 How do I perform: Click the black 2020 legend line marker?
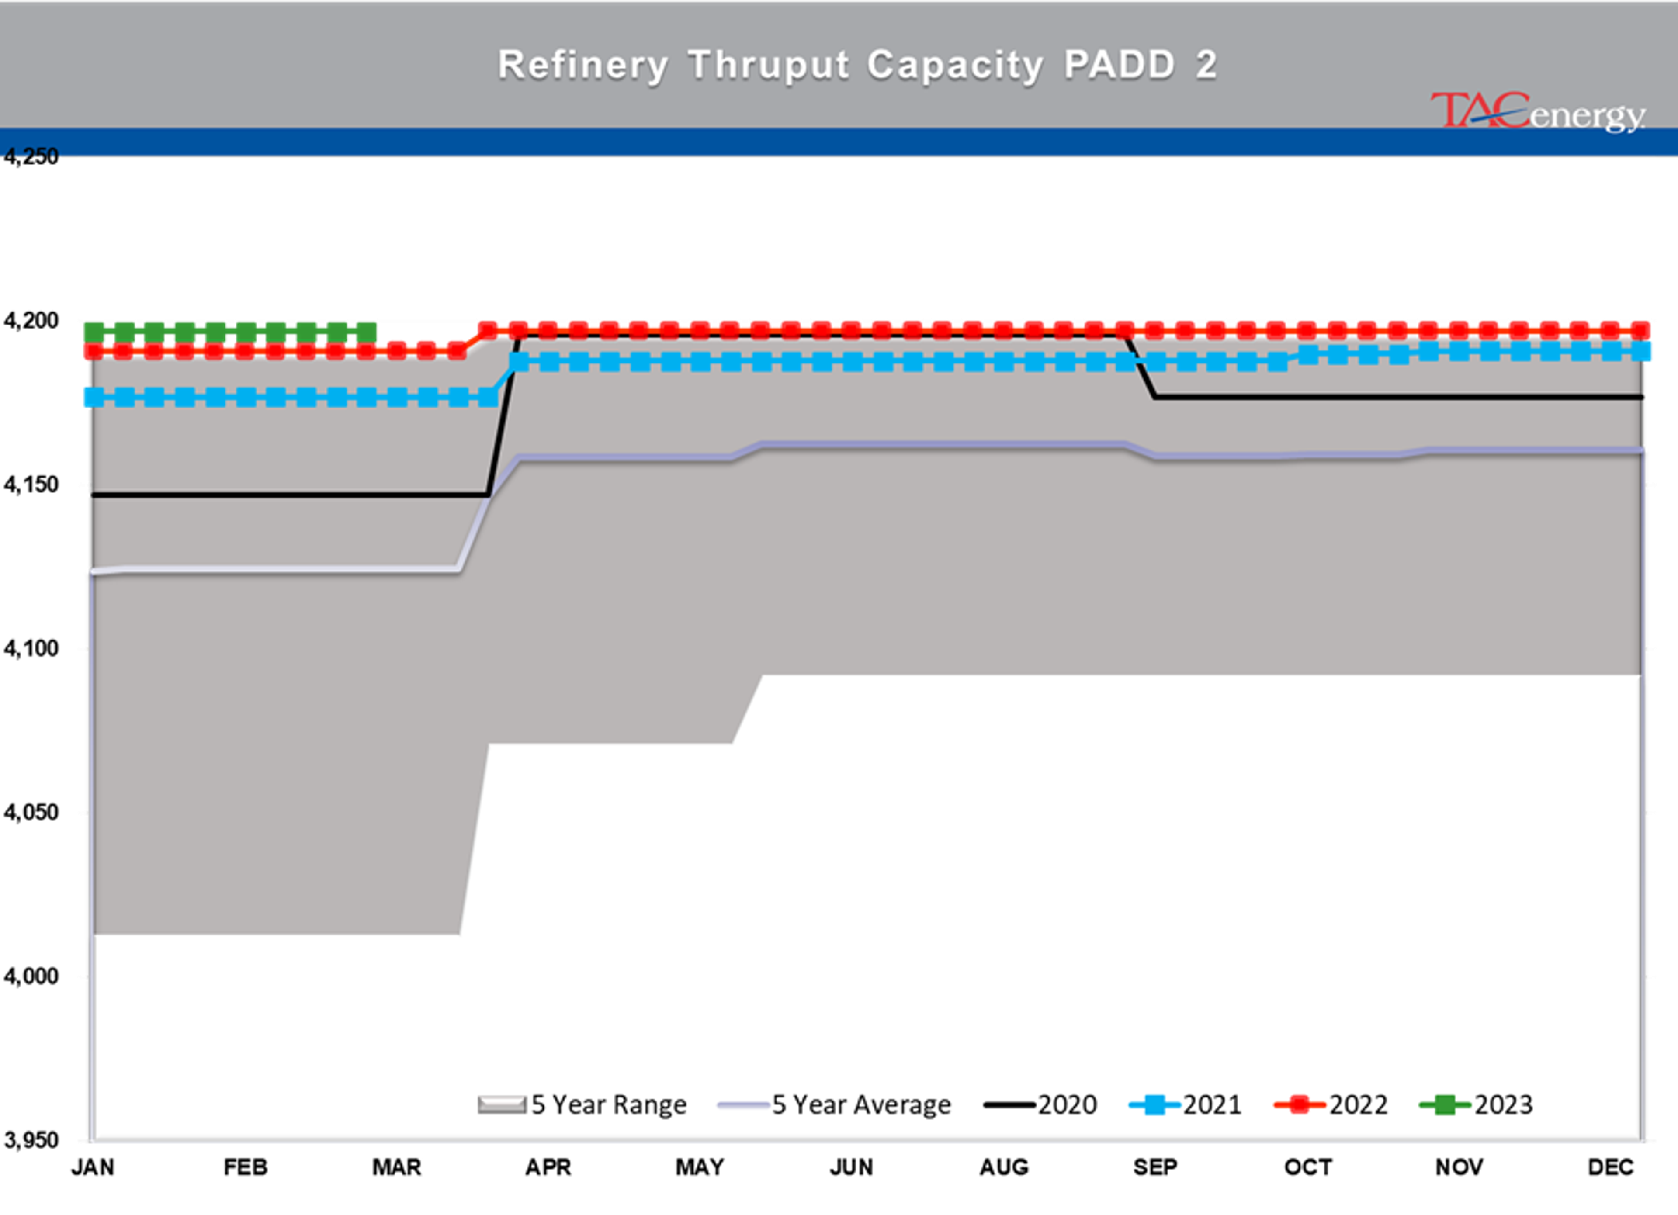pos(1009,1105)
